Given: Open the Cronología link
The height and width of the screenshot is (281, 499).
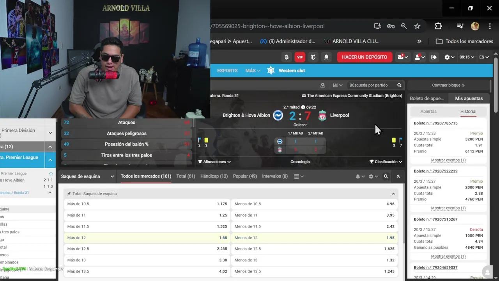Looking at the screenshot, I should (x=300, y=162).
